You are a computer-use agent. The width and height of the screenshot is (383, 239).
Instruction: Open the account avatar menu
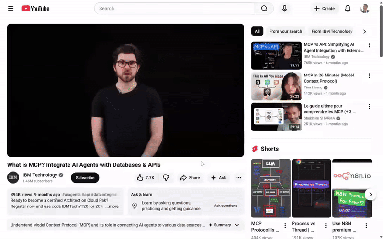point(365,9)
